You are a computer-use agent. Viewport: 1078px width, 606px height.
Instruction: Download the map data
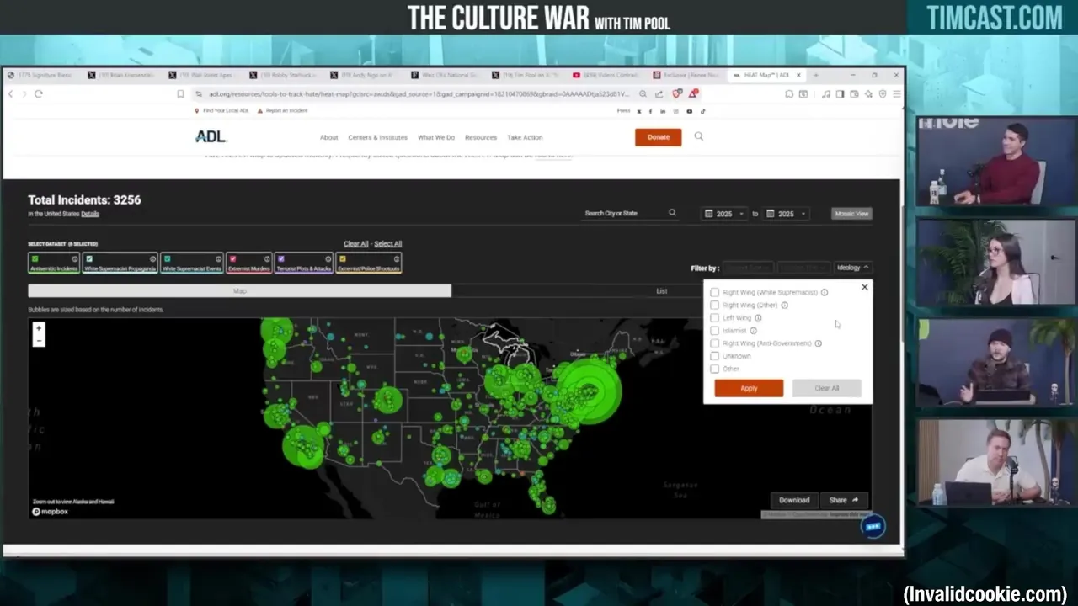pos(793,500)
